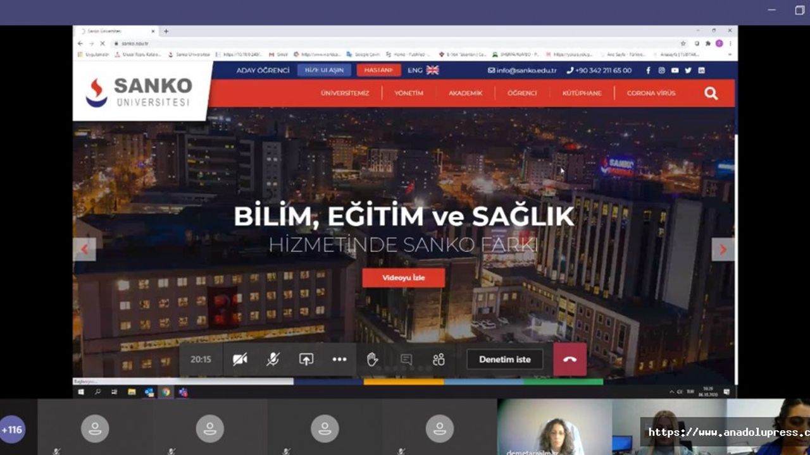Unmute the microphone in the meeting toolbar
Viewport: 810px width, 455px height.
(x=273, y=360)
